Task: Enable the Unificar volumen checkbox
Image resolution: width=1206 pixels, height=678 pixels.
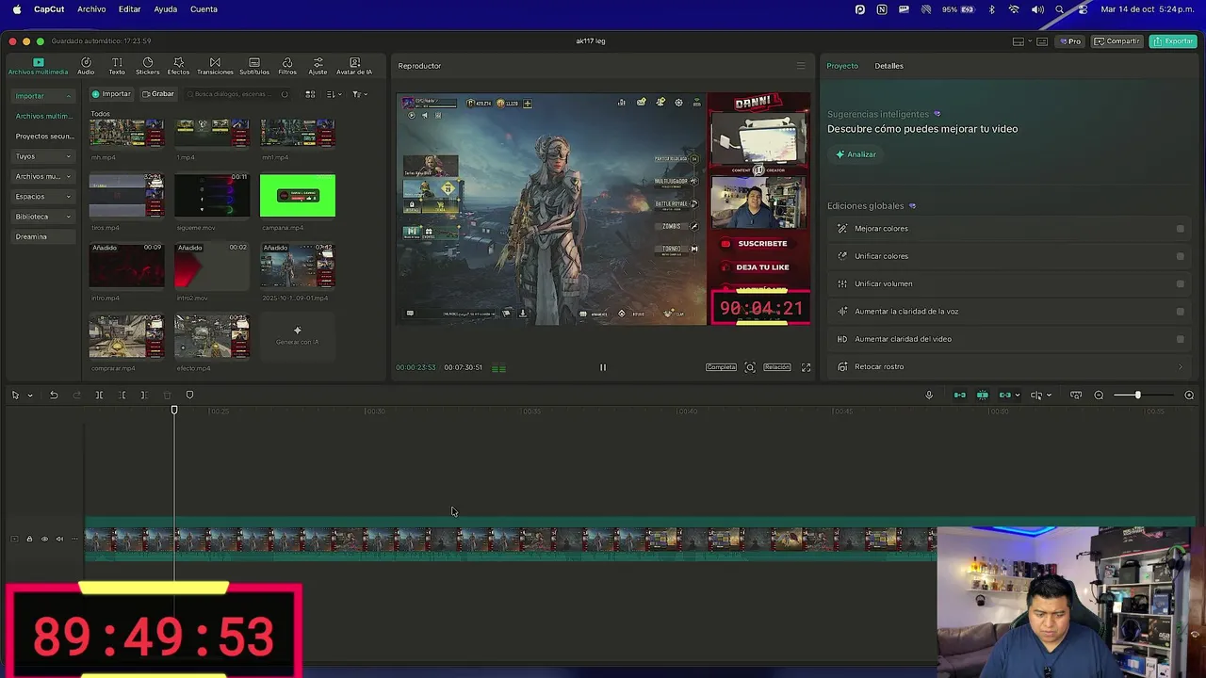Action: point(1180,283)
